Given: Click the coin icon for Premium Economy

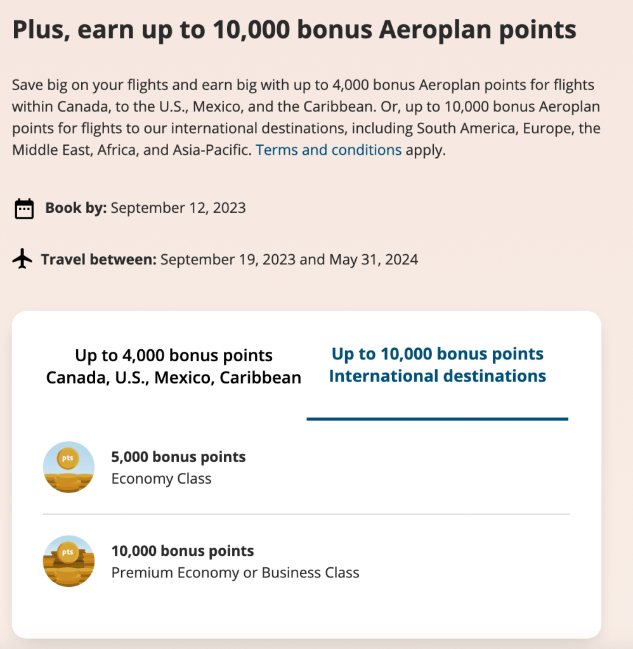Looking at the screenshot, I should pyautogui.click(x=69, y=562).
